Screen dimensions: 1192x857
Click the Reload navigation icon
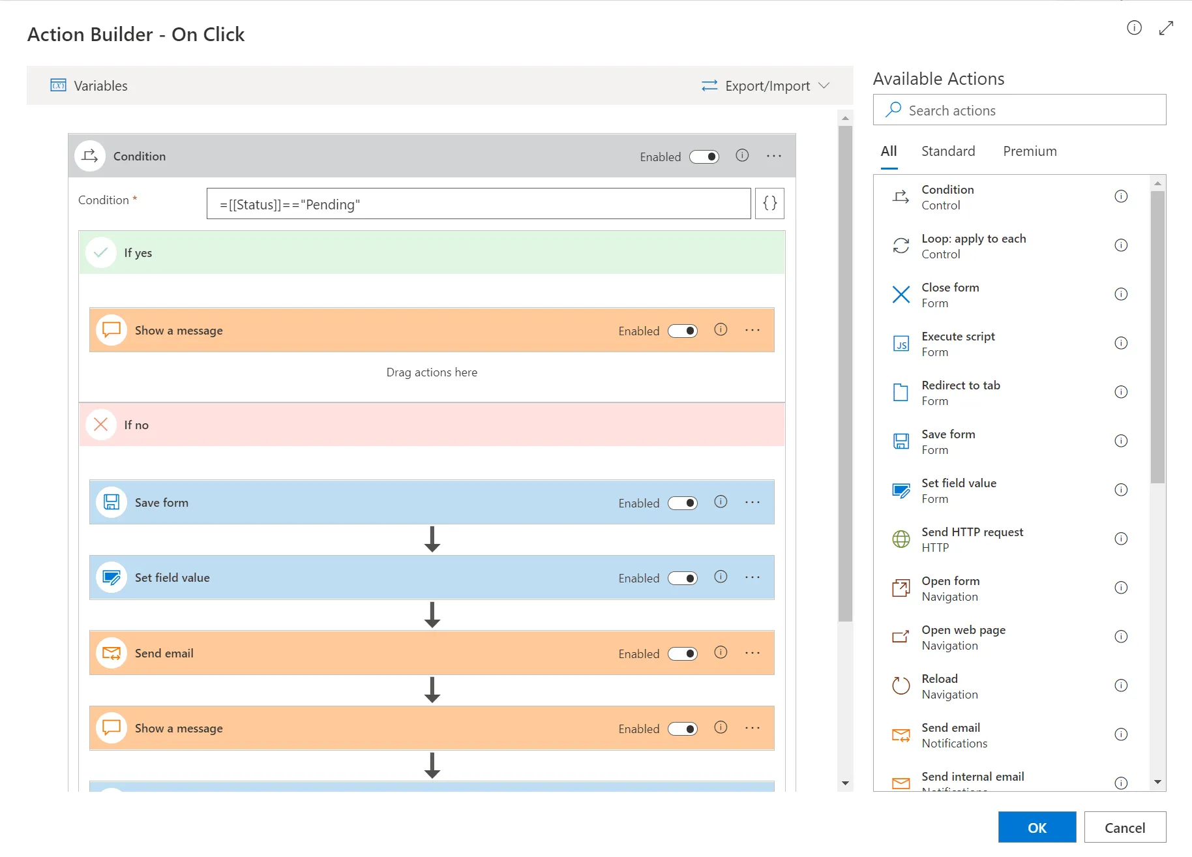[x=901, y=686]
